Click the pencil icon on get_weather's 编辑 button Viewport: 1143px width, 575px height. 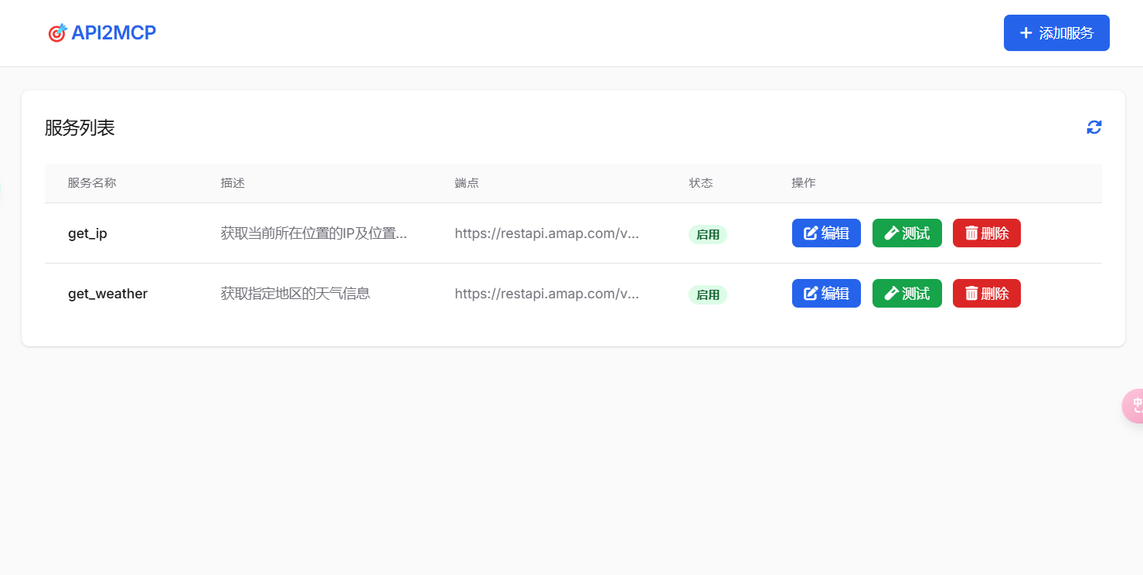[x=811, y=293]
